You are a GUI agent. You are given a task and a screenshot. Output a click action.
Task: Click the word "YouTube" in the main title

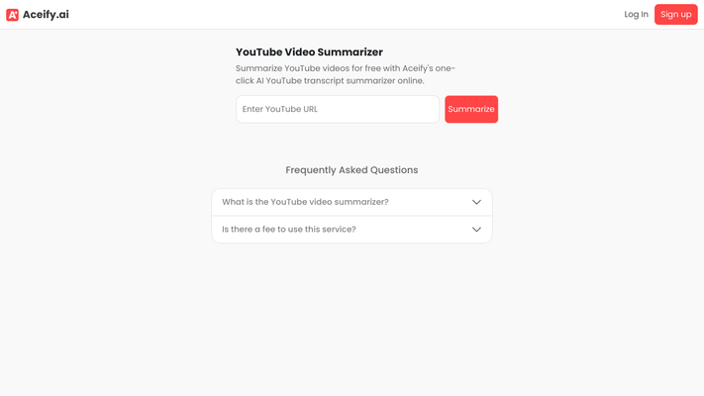coord(258,52)
